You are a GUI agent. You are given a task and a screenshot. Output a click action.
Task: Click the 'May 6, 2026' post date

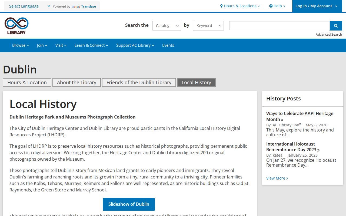pos(317,125)
